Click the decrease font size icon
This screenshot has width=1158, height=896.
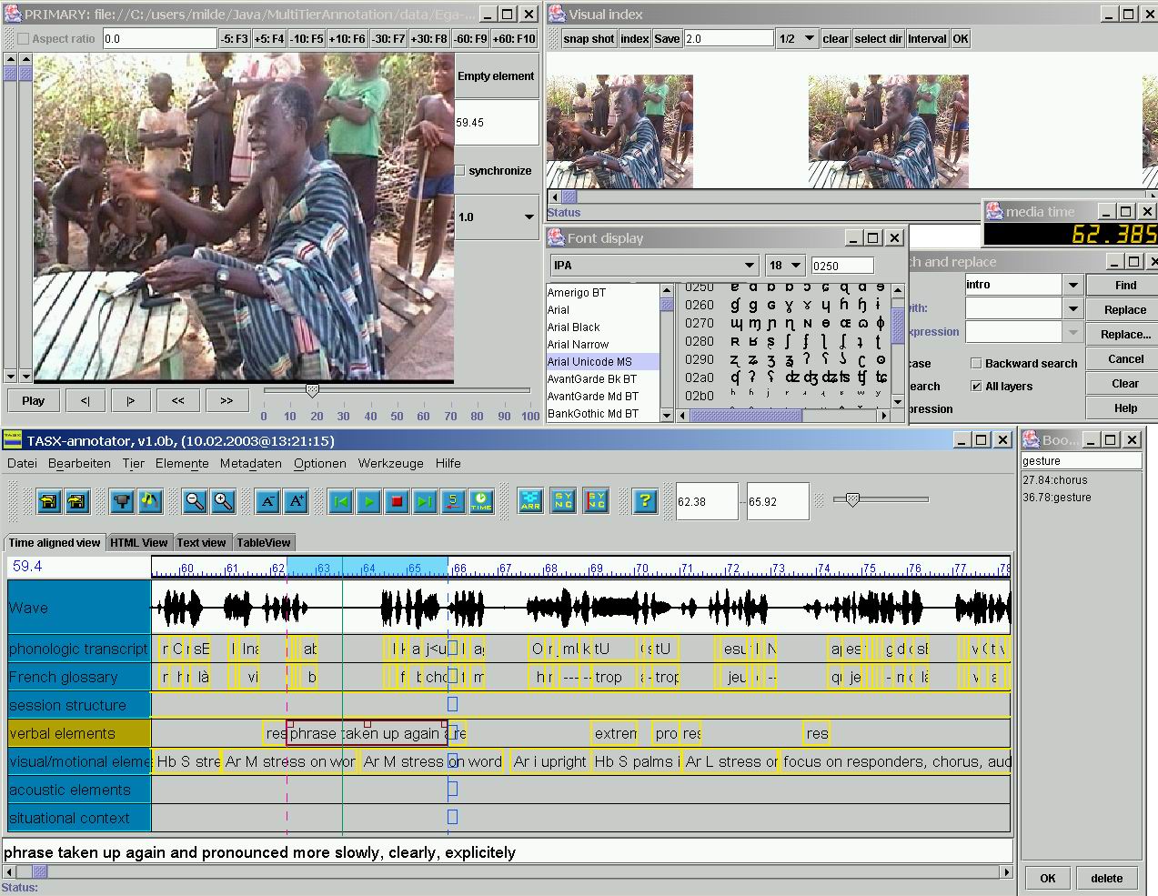(x=267, y=500)
